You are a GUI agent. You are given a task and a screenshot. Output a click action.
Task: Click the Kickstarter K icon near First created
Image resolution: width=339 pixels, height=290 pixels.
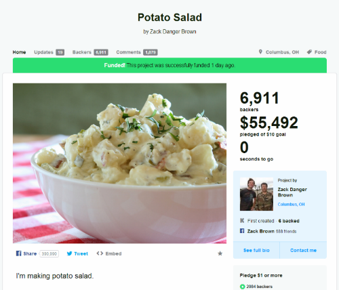point(242,220)
